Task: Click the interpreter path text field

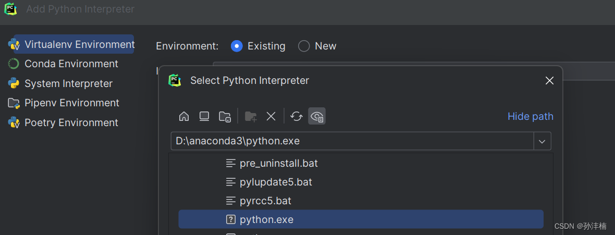Action: tap(352, 141)
